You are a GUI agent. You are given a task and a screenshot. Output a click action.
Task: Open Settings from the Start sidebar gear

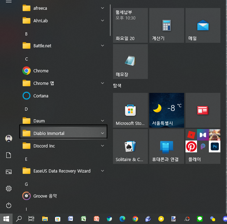tap(9, 189)
